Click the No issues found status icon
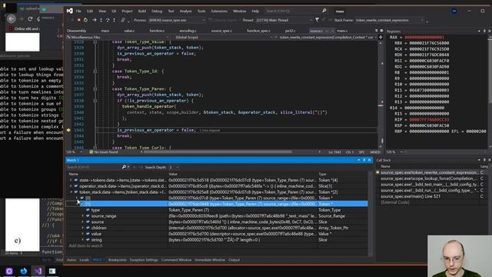 91,152
